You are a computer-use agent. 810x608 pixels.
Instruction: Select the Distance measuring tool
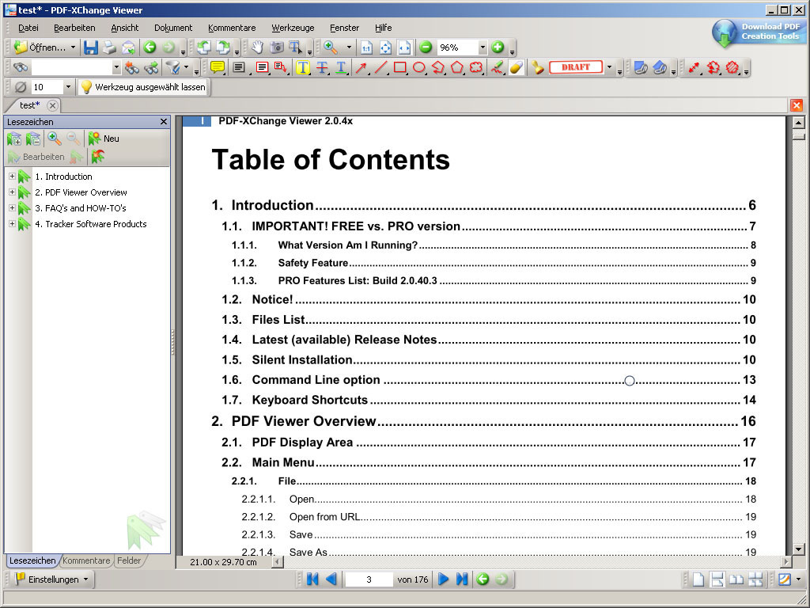694,67
